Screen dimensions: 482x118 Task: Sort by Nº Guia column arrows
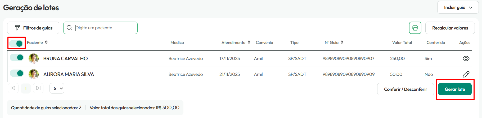(342, 42)
